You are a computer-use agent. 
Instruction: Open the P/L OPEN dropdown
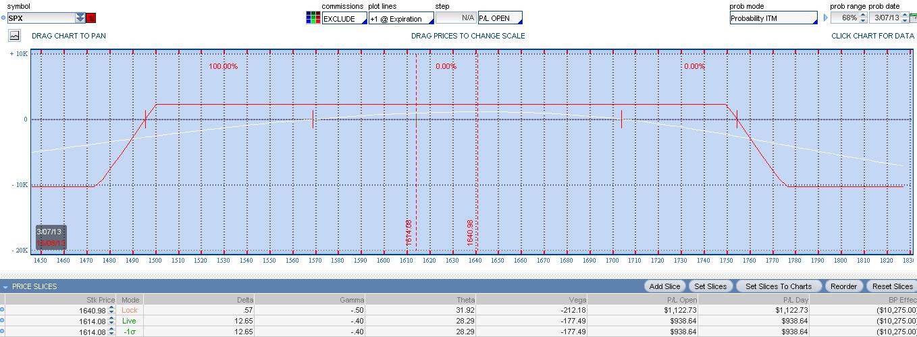point(500,18)
